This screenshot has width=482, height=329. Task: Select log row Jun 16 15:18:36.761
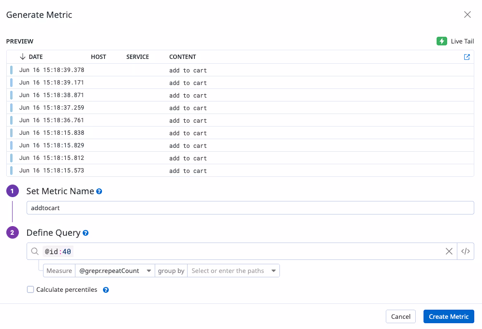[240, 120]
